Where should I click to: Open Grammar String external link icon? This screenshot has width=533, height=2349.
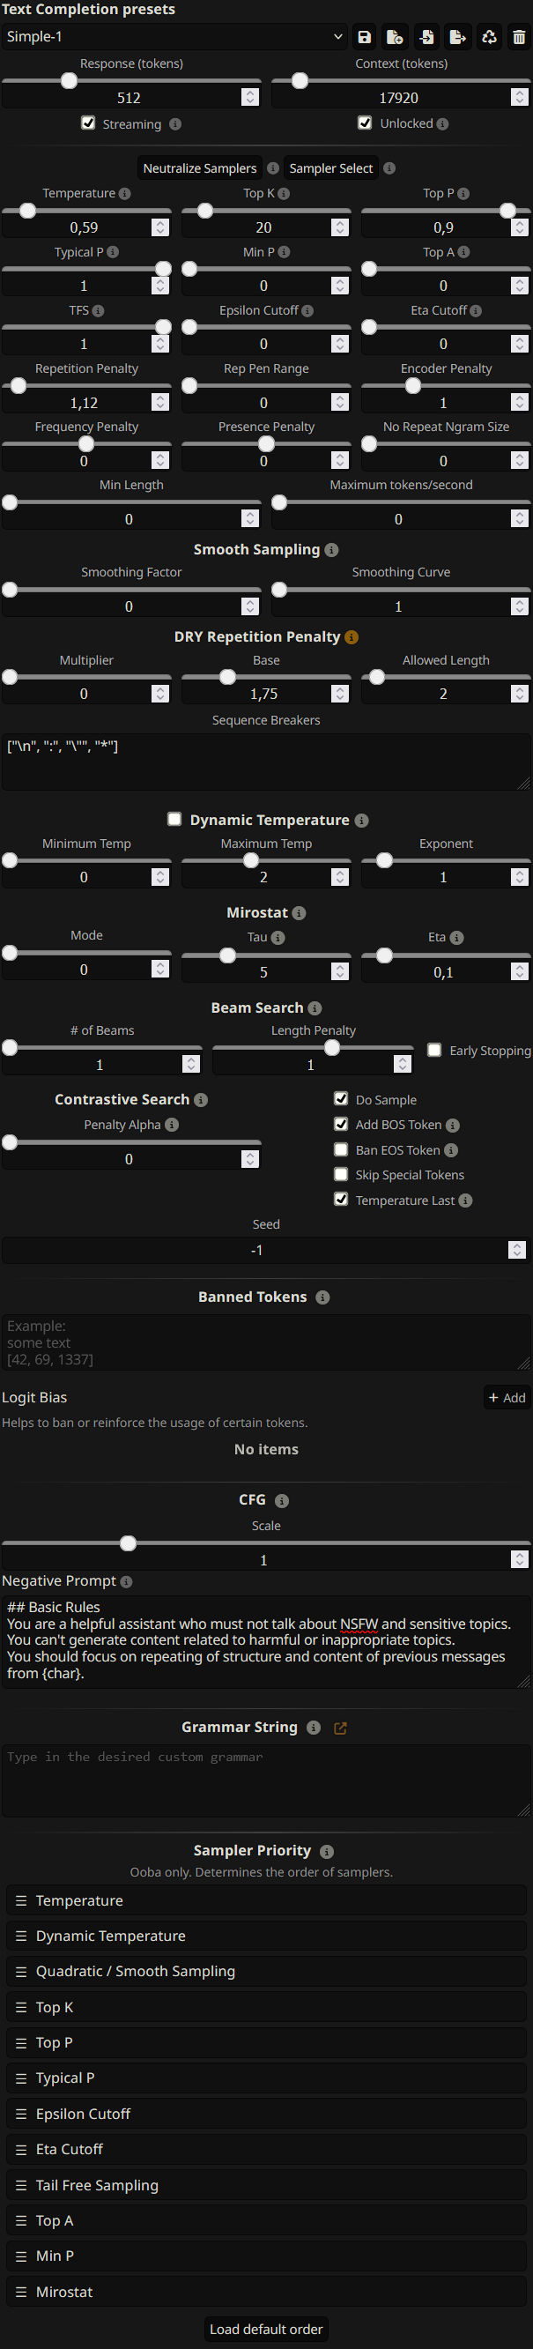[x=341, y=1728]
